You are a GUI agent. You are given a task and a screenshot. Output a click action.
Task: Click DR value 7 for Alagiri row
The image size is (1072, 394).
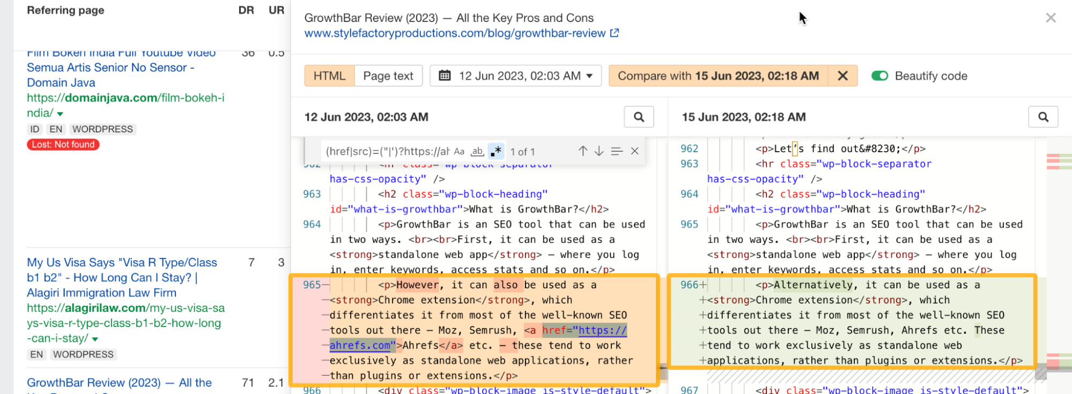252,262
